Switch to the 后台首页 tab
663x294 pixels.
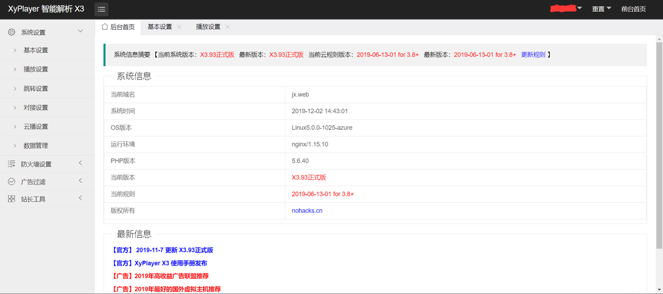(x=118, y=27)
